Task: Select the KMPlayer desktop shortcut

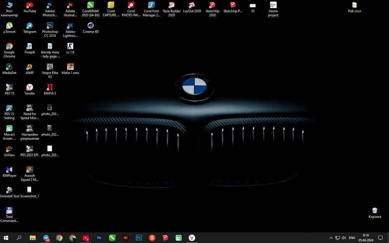Action: click(9, 170)
